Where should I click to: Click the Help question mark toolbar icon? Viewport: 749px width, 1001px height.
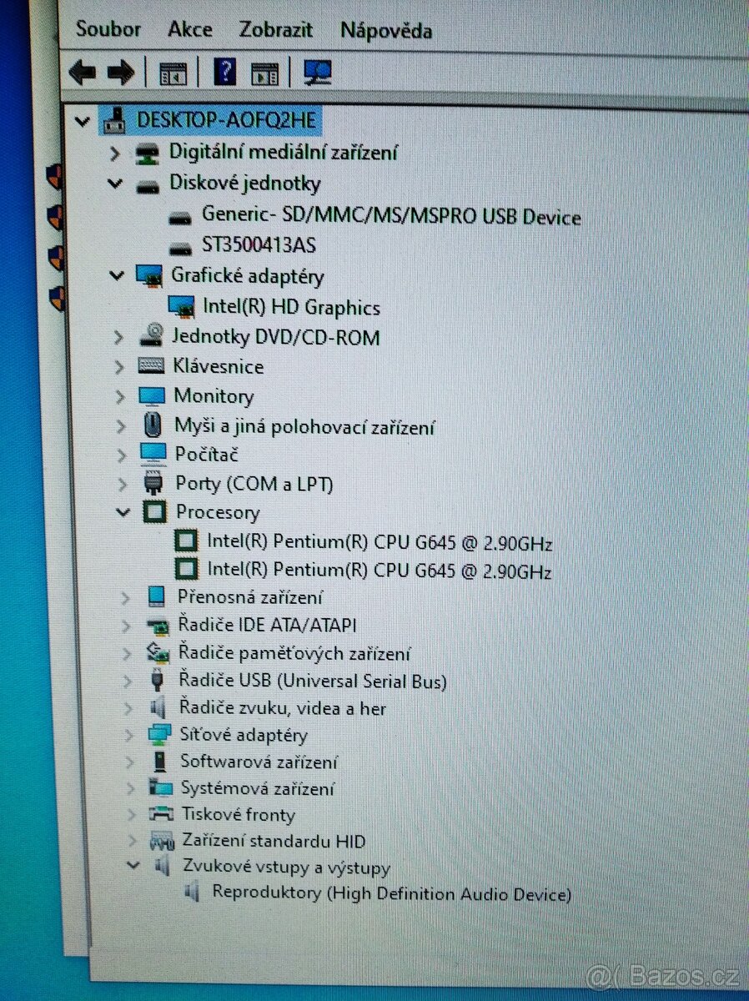point(224,71)
